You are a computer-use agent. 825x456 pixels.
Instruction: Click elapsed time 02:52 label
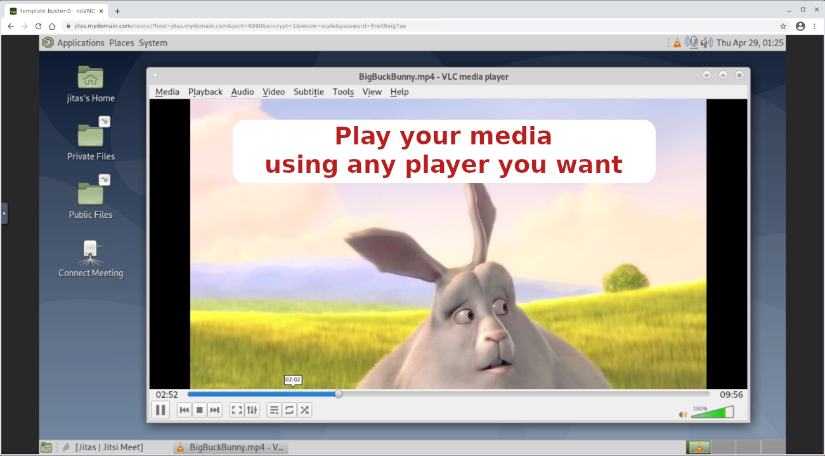[x=167, y=395]
